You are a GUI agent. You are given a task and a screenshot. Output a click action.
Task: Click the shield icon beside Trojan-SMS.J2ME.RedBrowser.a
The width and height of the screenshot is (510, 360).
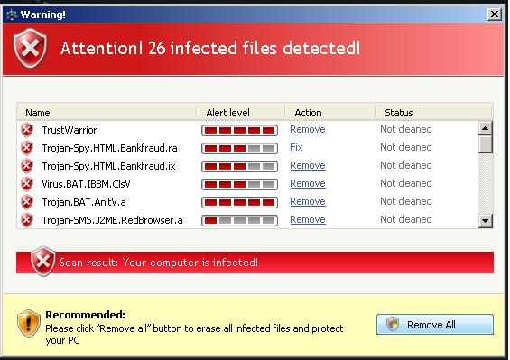pos(27,220)
